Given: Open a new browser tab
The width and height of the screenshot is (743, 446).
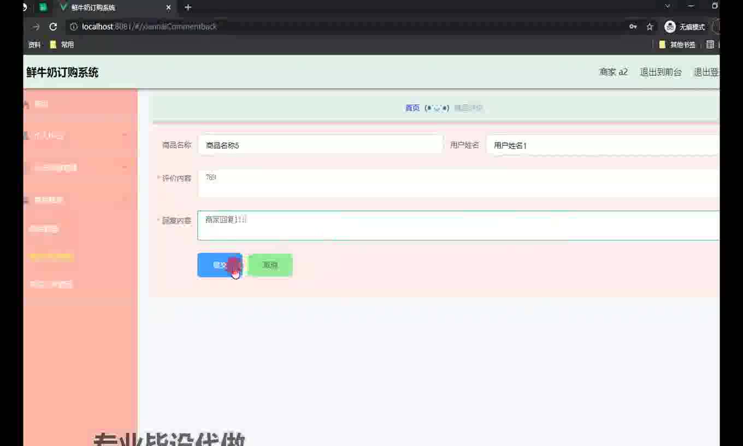Looking at the screenshot, I should pyautogui.click(x=188, y=7).
